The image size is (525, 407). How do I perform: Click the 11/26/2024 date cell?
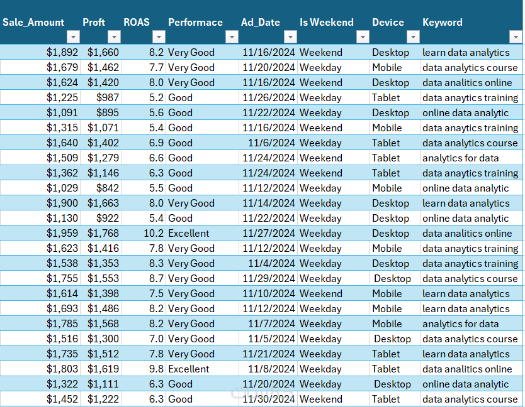(x=268, y=97)
